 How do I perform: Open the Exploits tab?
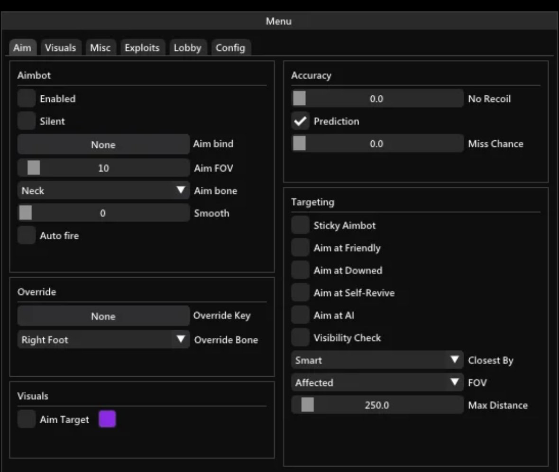point(142,47)
